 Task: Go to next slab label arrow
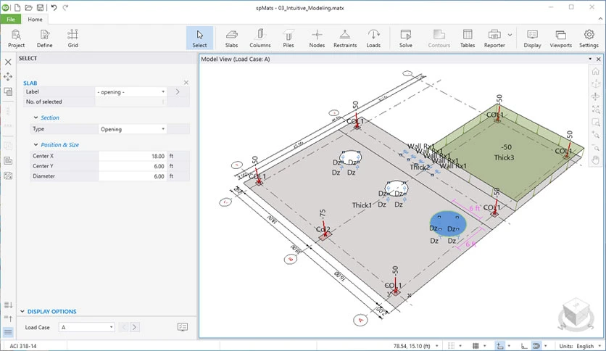point(178,92)
